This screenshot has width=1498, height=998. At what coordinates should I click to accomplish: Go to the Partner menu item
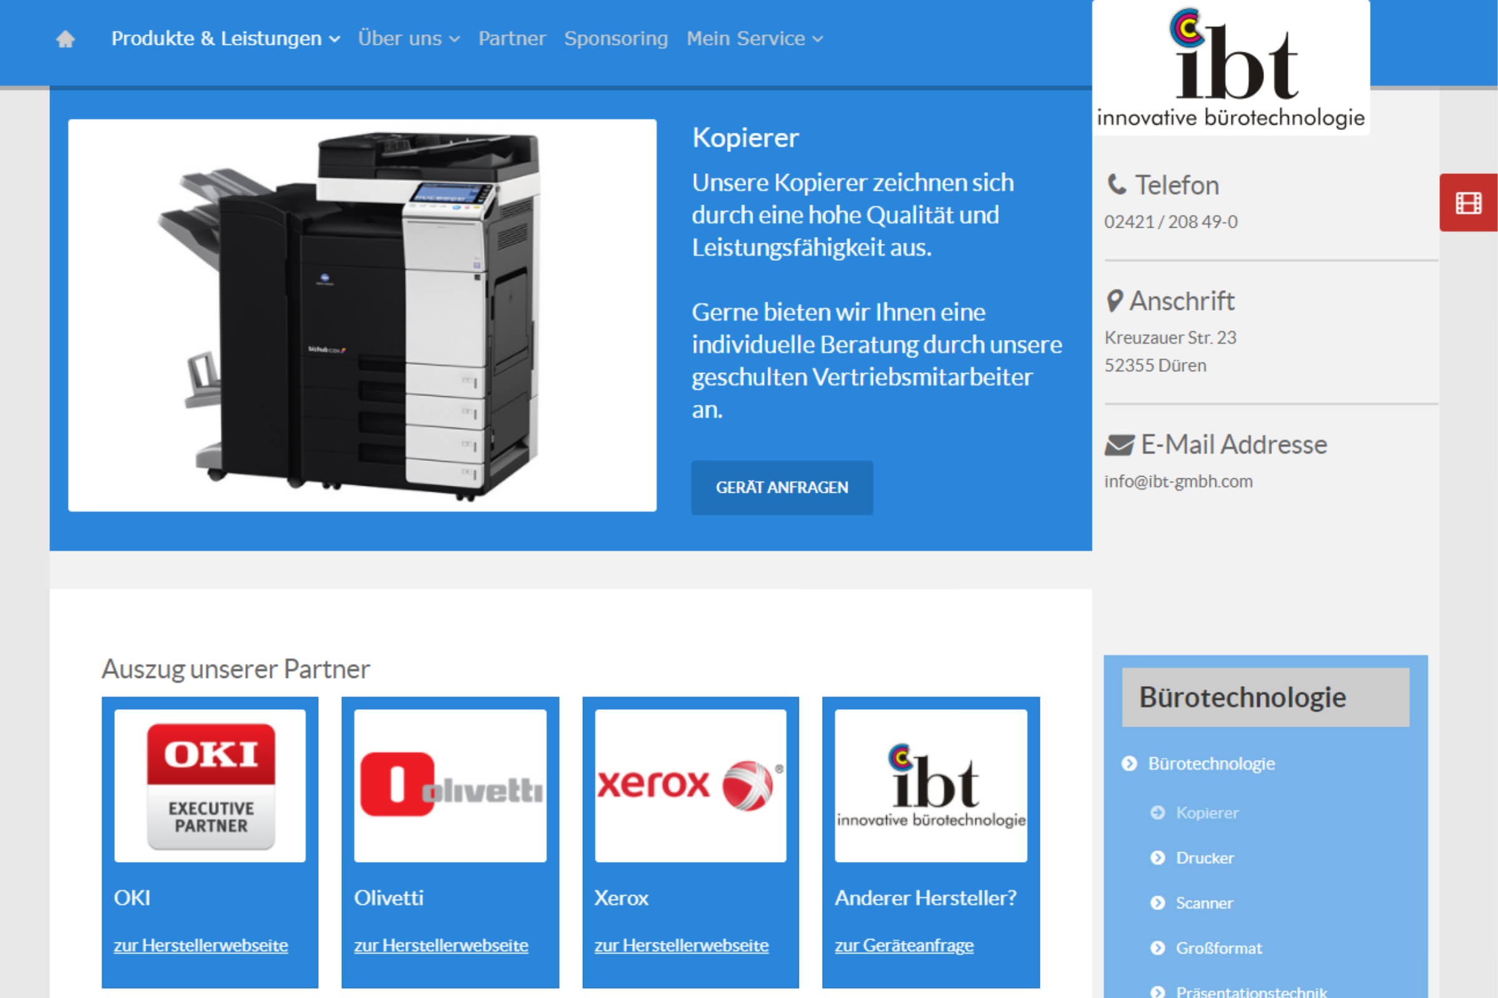tap(512, 39)
